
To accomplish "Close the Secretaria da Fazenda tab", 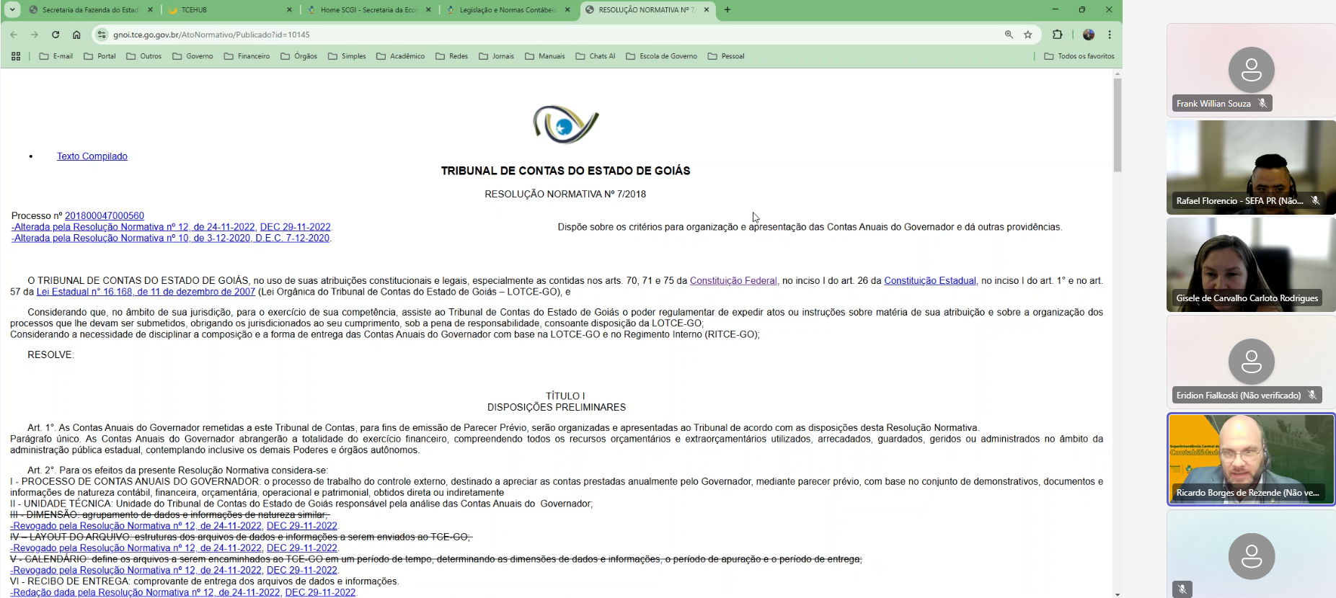I will point(150,10).
